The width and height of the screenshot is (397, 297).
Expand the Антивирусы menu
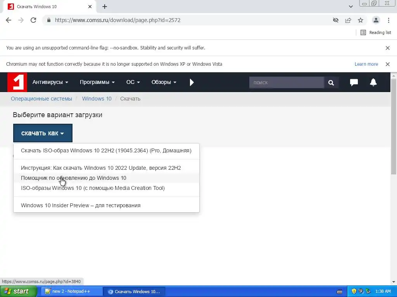tap(50, 82)
